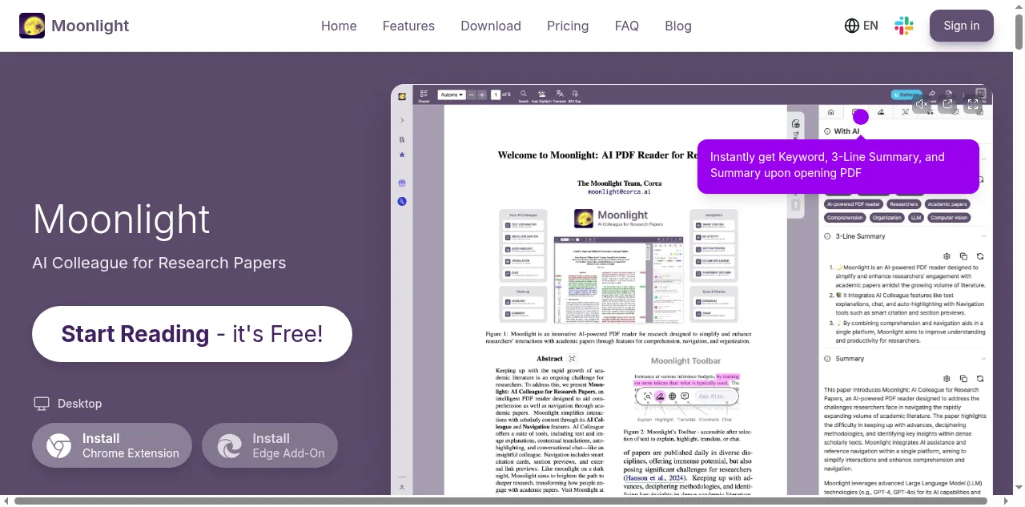Click the share arrow icon in demo header
The height and width of the screenshot is (507, 1025).
click(932, 94)
